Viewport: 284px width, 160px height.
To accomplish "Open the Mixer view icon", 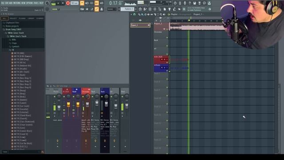I will point(155,9).
